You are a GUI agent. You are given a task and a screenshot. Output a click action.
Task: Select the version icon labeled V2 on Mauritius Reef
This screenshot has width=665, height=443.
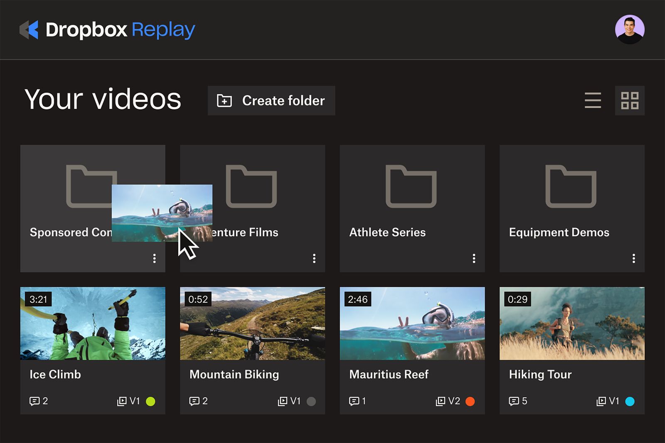click(441, 401)
